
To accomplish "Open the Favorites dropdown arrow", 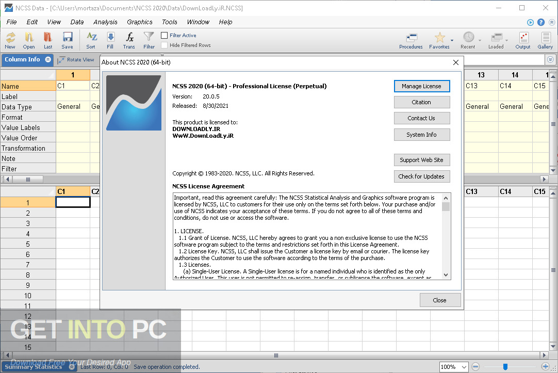I will coord(452,40).
